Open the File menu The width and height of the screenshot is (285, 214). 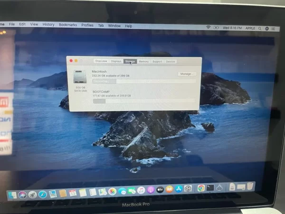[x=12, y=24]
